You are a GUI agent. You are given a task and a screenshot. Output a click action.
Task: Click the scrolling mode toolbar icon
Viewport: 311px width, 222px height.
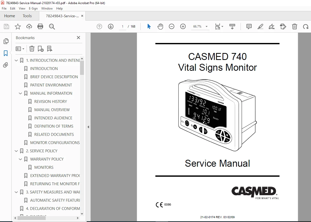coord(232,26)
